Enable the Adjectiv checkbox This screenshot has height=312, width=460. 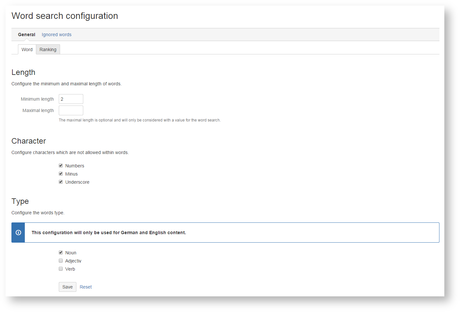[x=61, y=261]
